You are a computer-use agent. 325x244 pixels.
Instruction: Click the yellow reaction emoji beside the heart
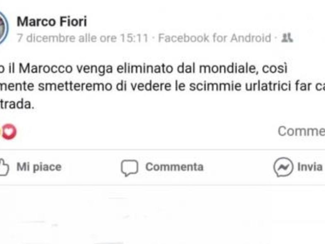[1, 131]
